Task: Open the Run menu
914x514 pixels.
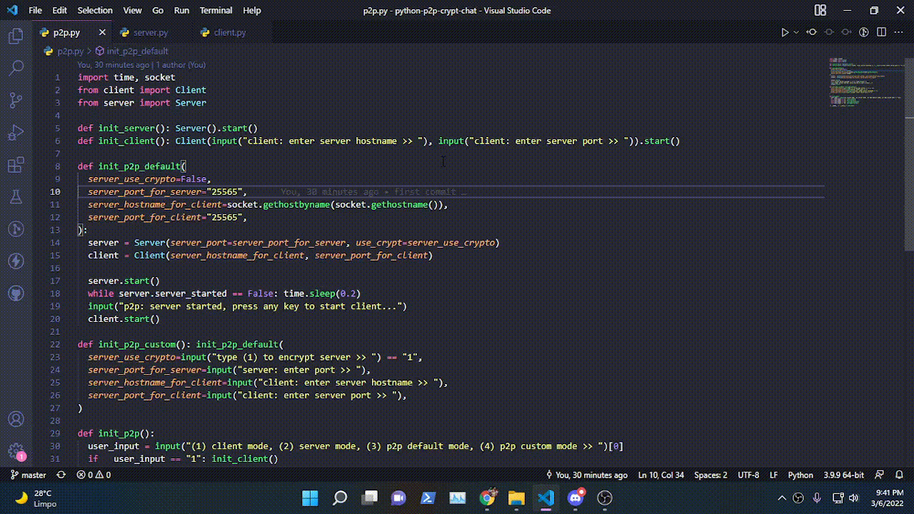Action: (181, 10)
